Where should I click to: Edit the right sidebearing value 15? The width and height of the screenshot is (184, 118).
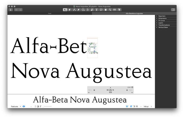pos(113,90)
